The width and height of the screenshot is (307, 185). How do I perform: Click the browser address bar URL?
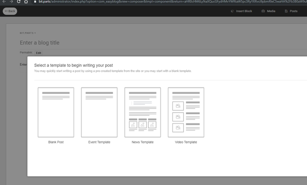click(x=172, y=2)
